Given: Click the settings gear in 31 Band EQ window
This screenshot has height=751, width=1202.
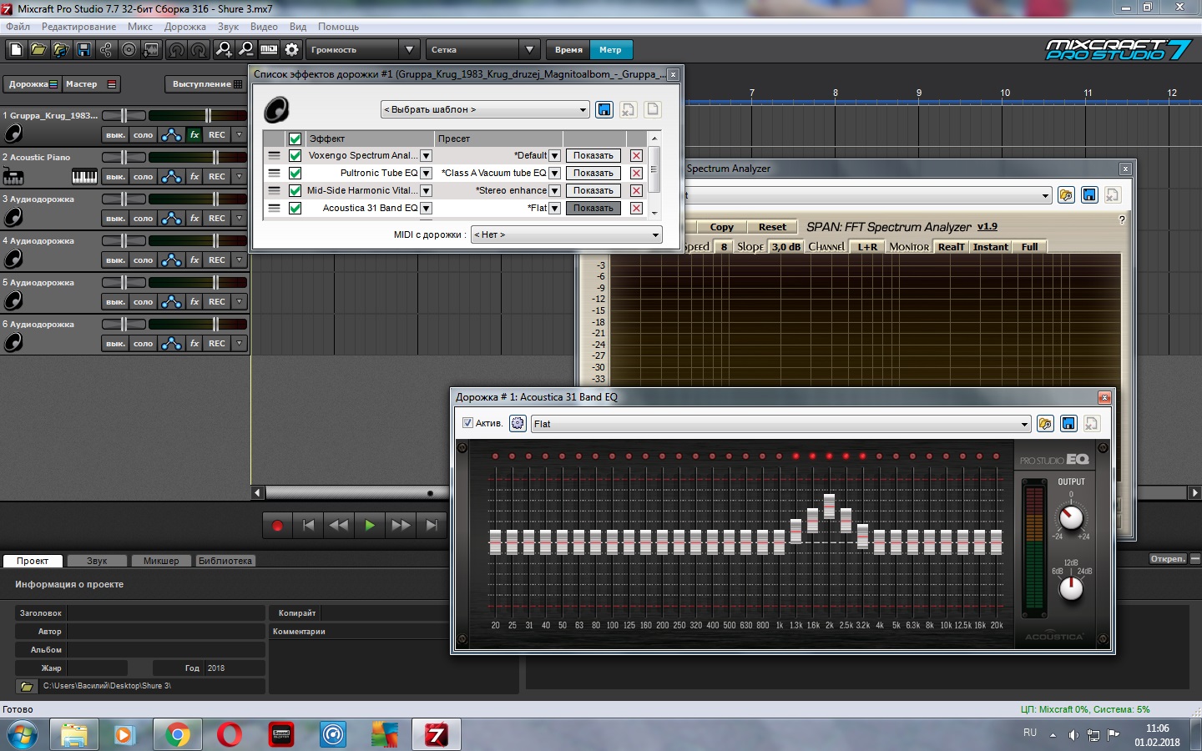Looking at the screenshot, I should [518, 424].
